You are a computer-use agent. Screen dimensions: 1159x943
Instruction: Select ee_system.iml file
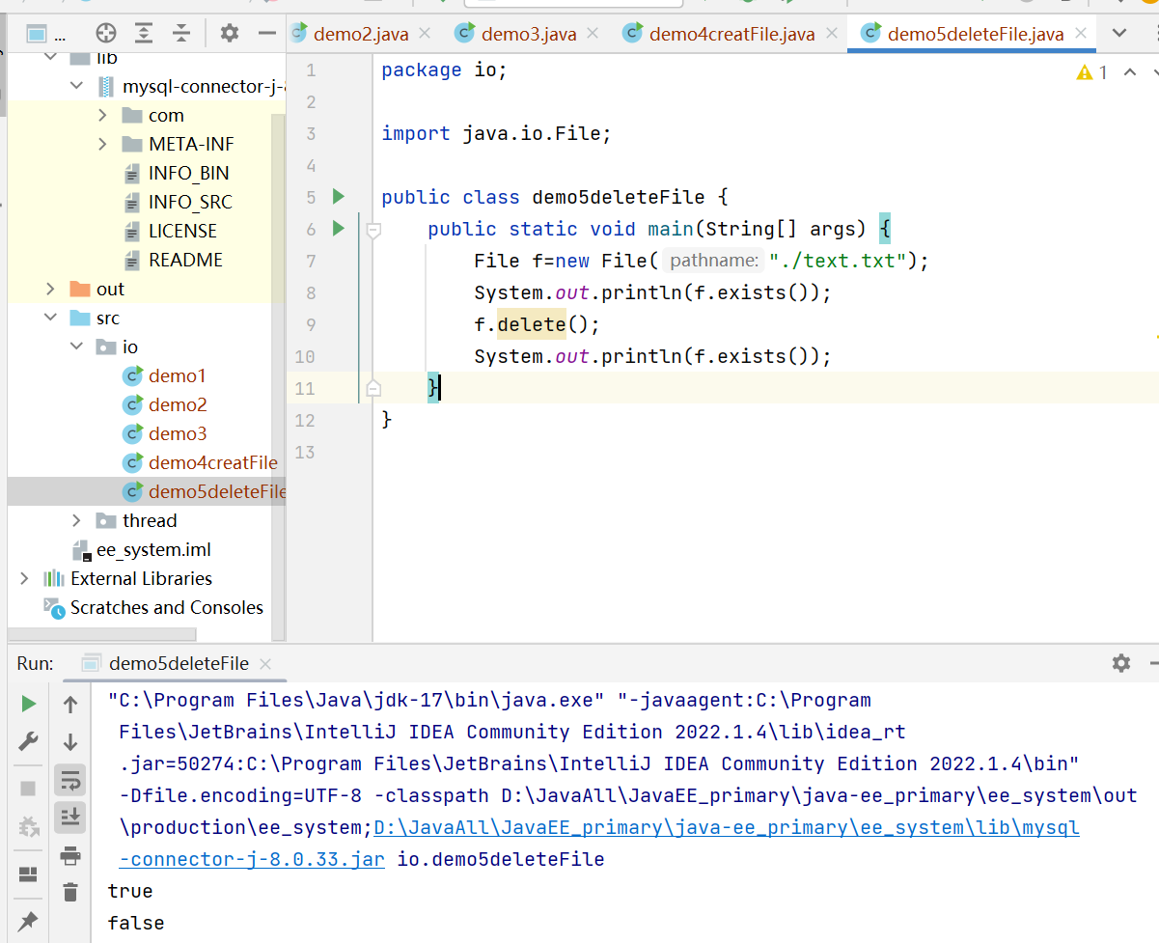pos(153,549)
